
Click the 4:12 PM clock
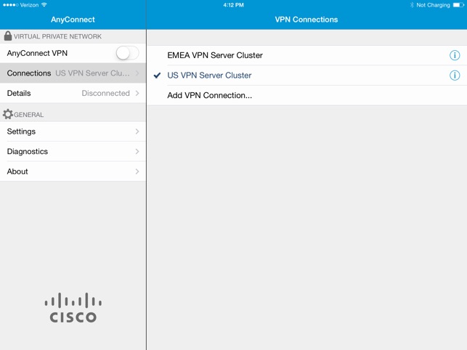[x=234, y=5]
